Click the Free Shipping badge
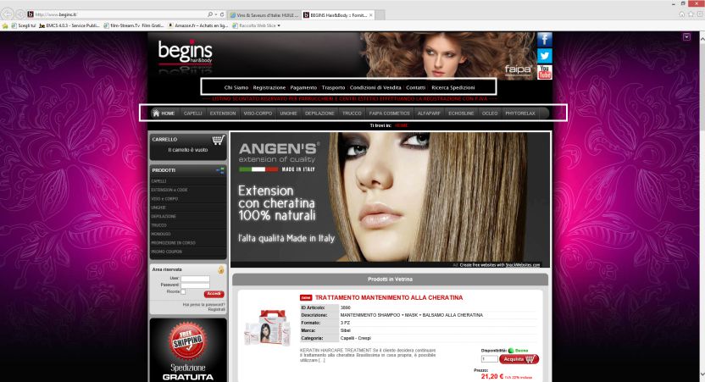The height and width of the screenshot is (382, 705). [x=188, y=341]
